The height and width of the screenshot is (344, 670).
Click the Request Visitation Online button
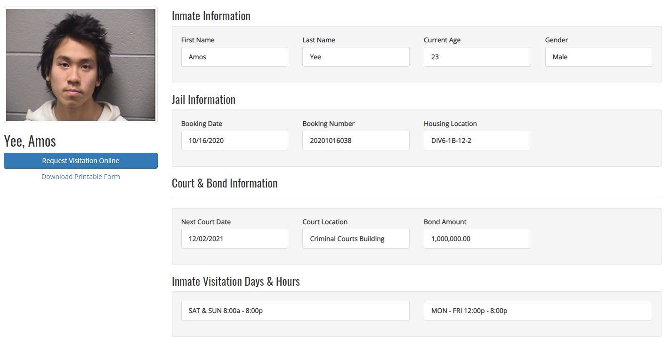[81, 161]
